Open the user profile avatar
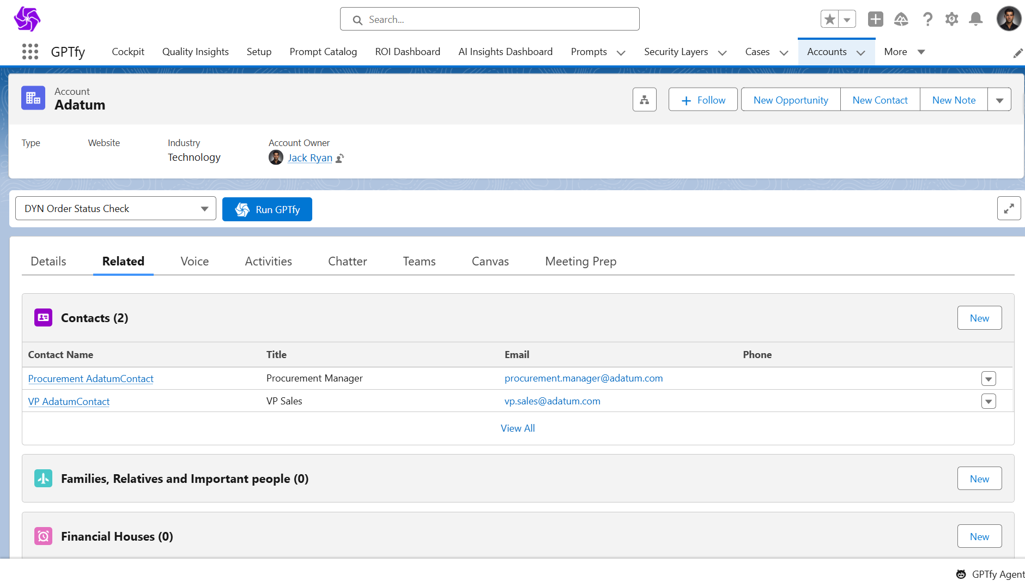1025x587 pixels. [x=1009, y=19]
